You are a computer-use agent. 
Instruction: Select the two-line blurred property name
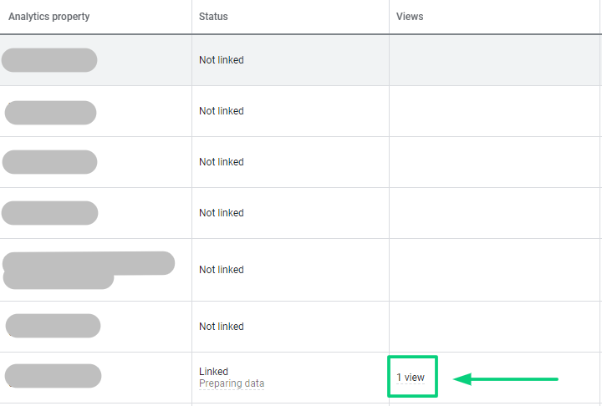click(88, 269)
